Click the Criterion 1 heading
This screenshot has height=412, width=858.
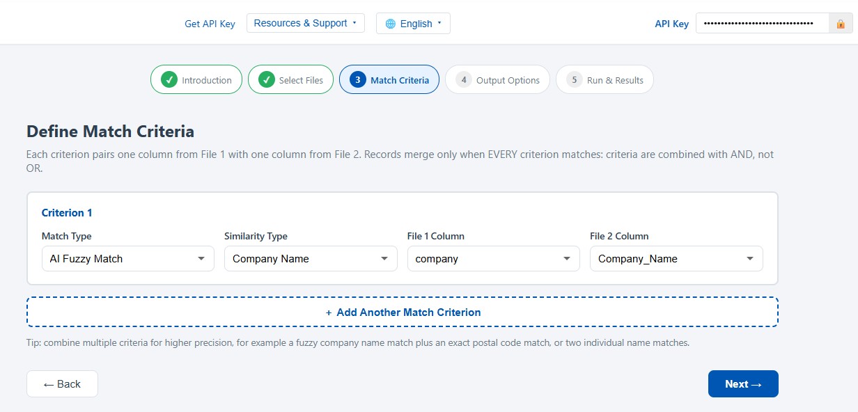(67, 213)
